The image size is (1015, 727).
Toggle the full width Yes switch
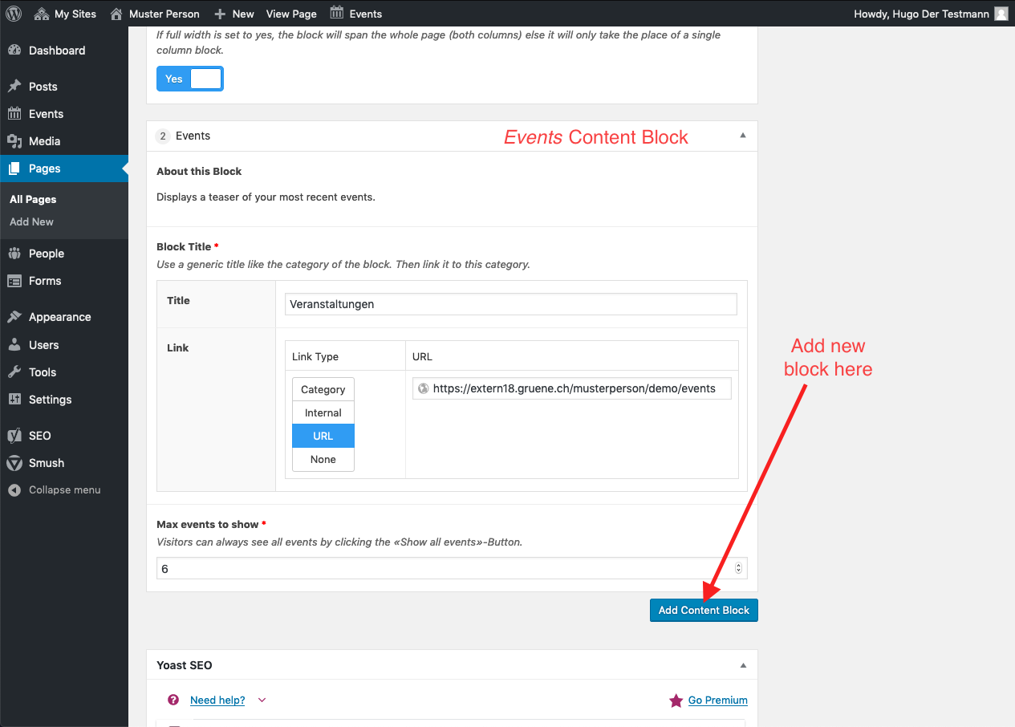point(190,79)
